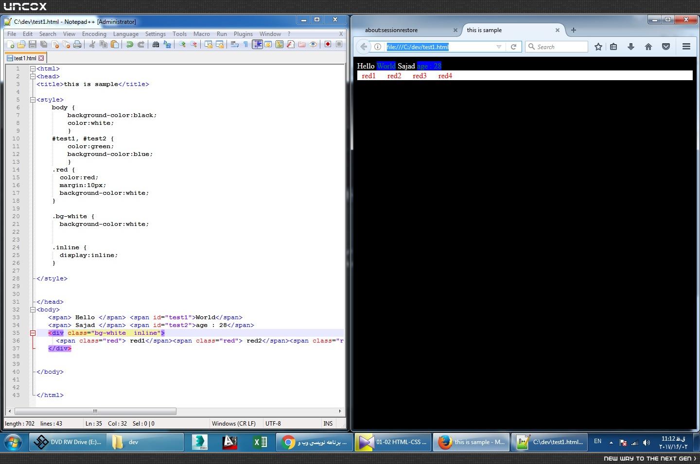Click the Save All icon
Screen dimensions: 700x464
tap(44, 45)
